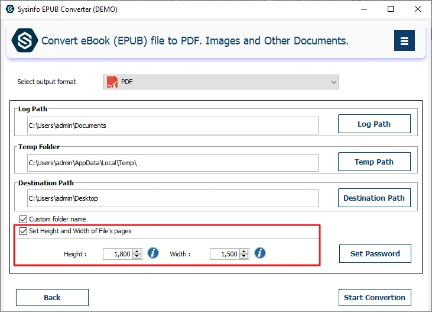Click the Destination Path button

(x=374, y=198)
